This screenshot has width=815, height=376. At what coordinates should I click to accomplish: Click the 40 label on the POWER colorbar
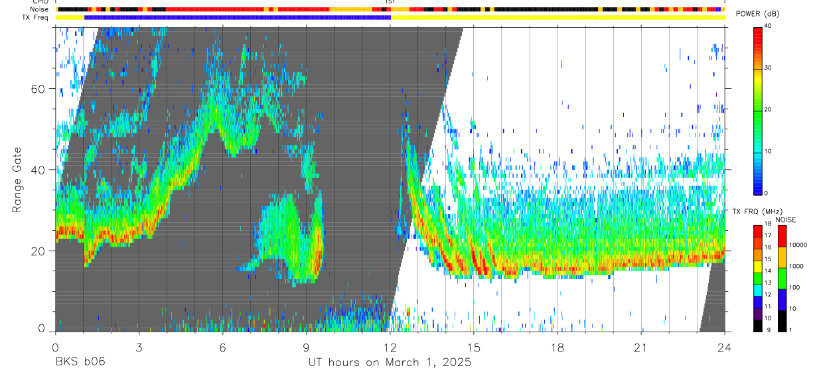coord(768,26)
